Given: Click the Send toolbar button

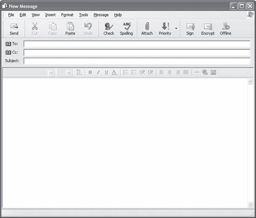Looking at the screenshot, I should (x=14, y=29).
